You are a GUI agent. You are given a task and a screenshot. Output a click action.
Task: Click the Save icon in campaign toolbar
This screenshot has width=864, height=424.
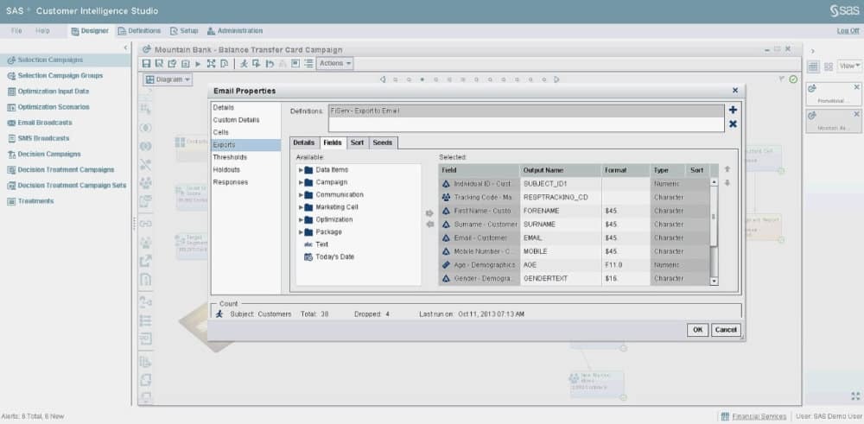(x=147, y=64)
